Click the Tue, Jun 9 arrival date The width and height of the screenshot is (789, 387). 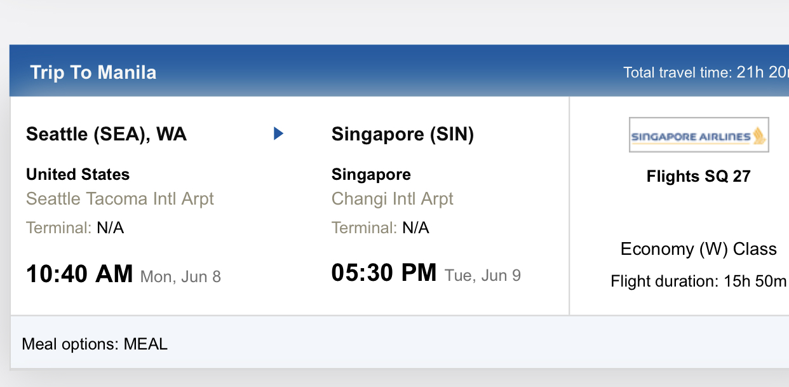(483, 275)
